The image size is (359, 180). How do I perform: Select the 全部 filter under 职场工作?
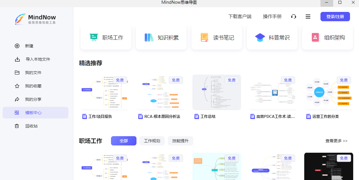(123, 141)
